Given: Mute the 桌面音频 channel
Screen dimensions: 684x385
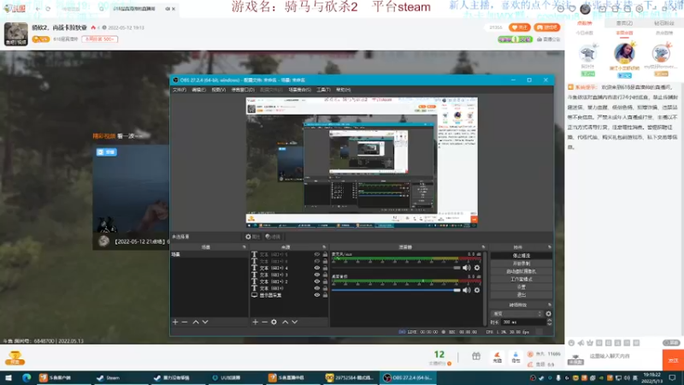Looking at the screenshot, I should pos(466,290).
